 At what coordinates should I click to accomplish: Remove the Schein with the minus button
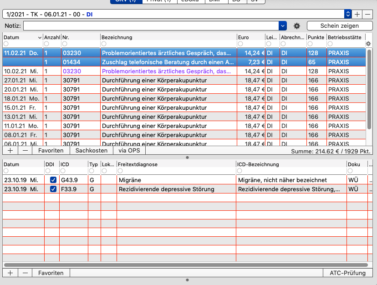[x=367, y=15]
